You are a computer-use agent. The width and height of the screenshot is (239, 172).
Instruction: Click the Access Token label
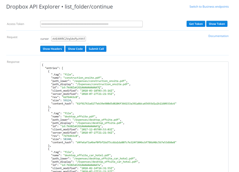15,24
